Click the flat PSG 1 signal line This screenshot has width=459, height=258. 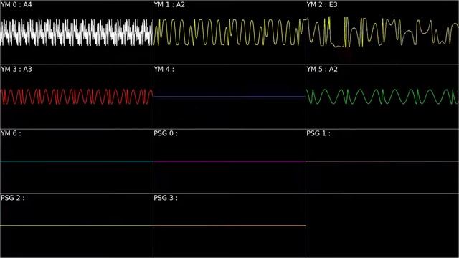pyautogui.click(x=382, y=161)
